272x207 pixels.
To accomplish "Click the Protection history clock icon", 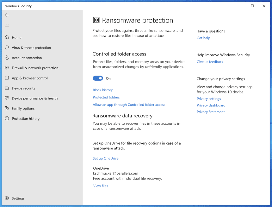I will click(x=7, y=118).
